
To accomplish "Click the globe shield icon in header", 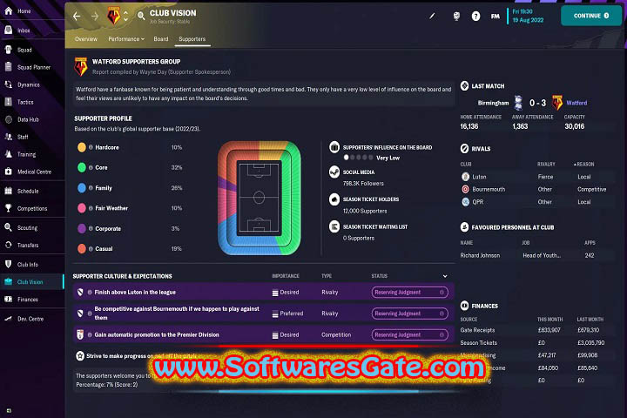I will coord(456,16).
